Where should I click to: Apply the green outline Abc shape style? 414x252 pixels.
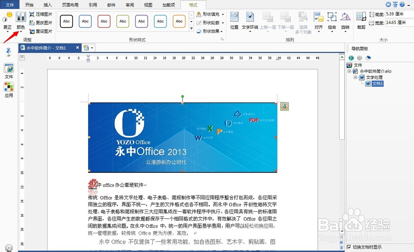coord(123,22)
